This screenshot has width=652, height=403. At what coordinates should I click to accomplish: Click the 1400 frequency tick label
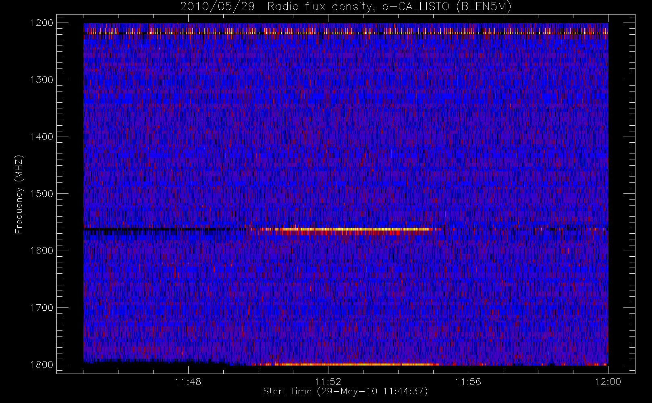pos(42,137)
